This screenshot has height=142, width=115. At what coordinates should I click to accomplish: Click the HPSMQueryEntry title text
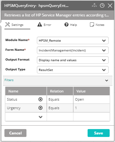[36, 6]
